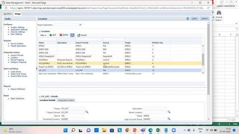Collapse the LM_LOC : Details section

pyautogui.click(x=40, y=96)
